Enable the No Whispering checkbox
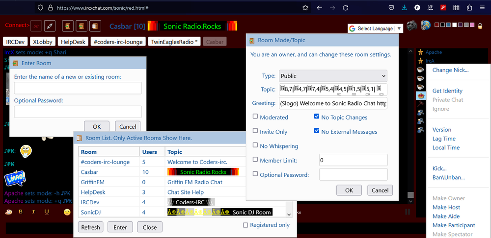Viewport: 491px width, 238px height. tap(255, 145)
